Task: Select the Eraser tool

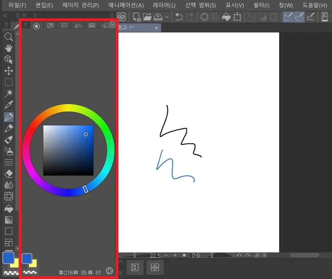Action: point(8,174)
